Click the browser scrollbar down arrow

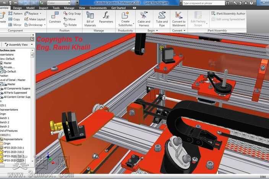(x=32, y=161)
